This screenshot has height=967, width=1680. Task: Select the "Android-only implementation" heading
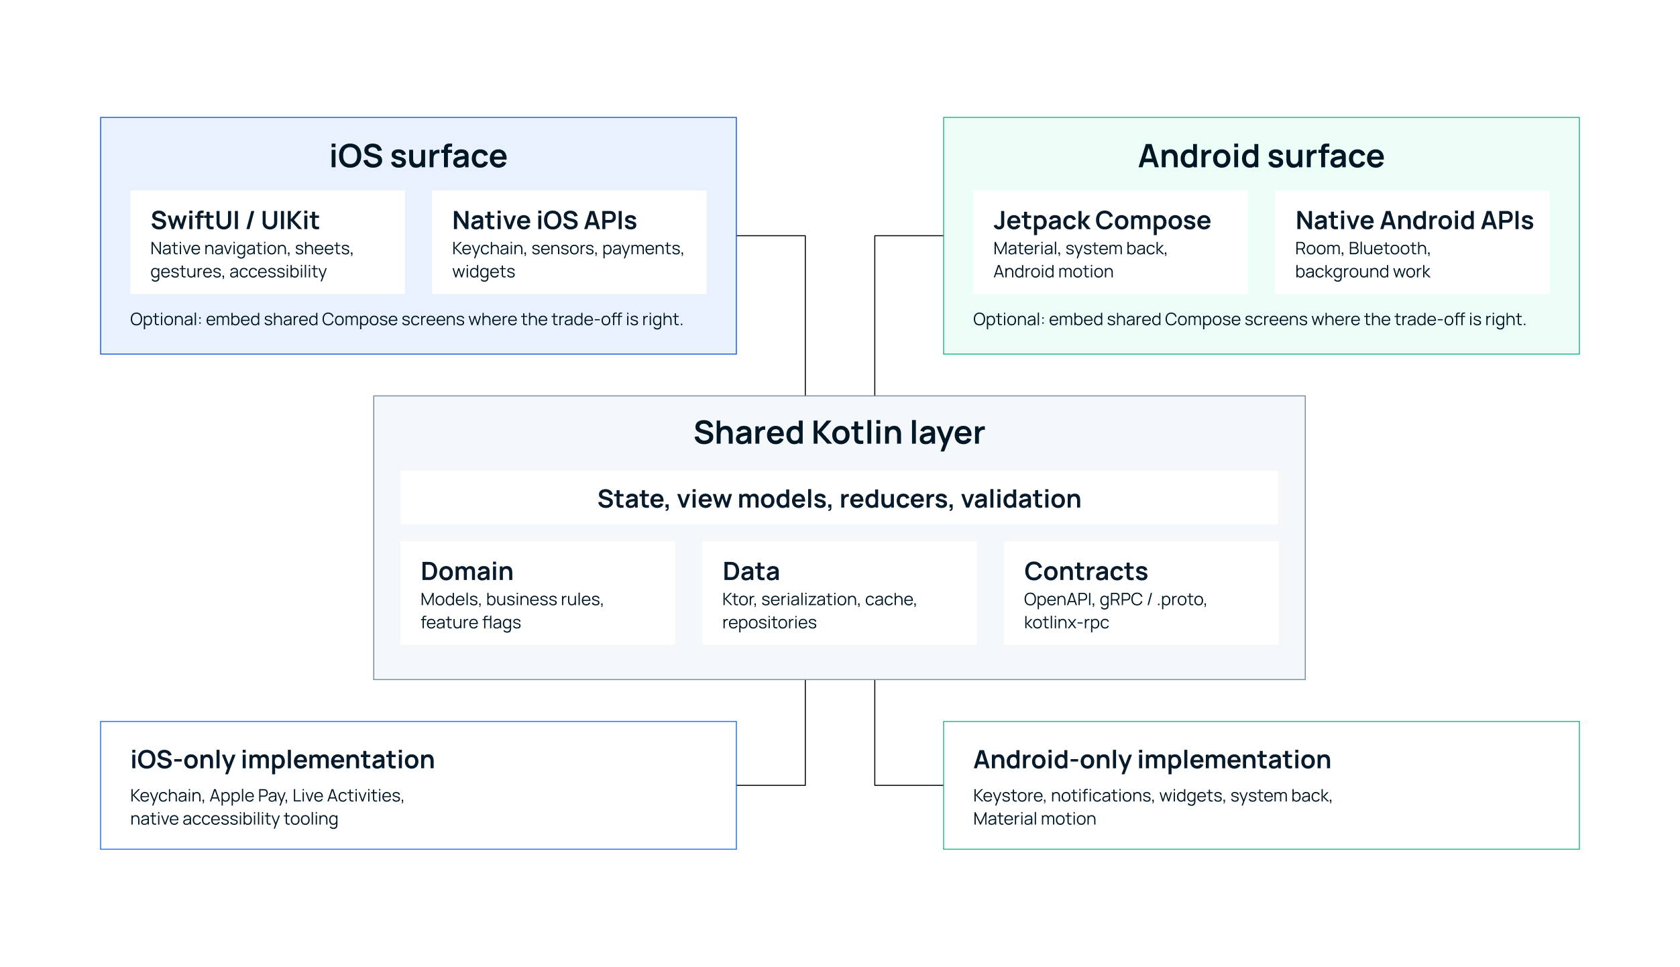1152,760
